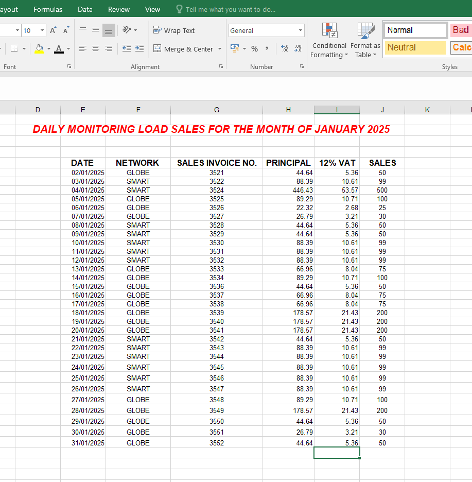Open Conditional Formatting menu
Screen dimensions: 472x482
click(329, 40)
